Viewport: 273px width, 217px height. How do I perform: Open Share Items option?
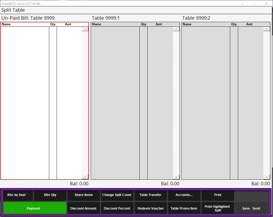click(84, 195)
